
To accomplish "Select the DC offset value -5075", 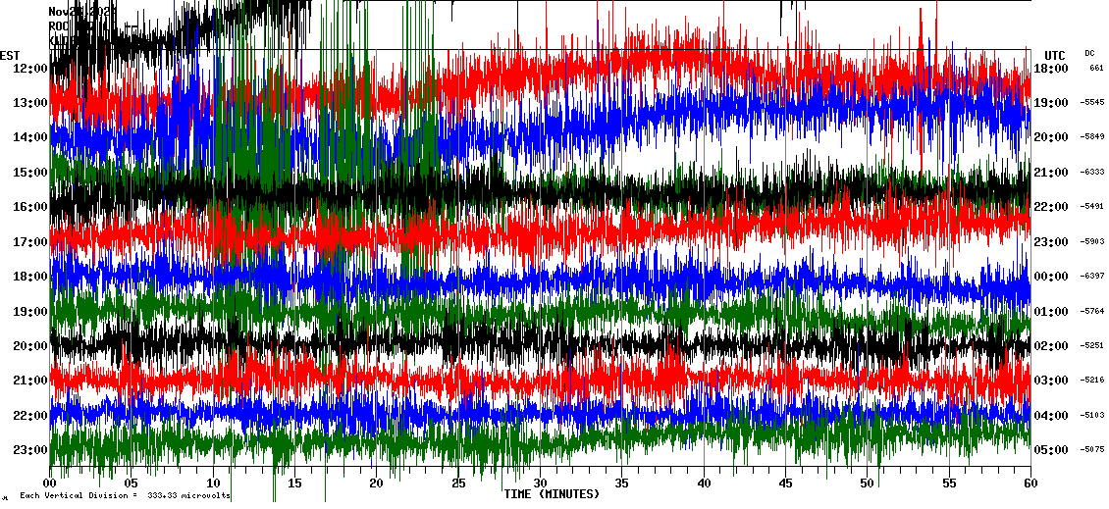I will pos(1093,450).
